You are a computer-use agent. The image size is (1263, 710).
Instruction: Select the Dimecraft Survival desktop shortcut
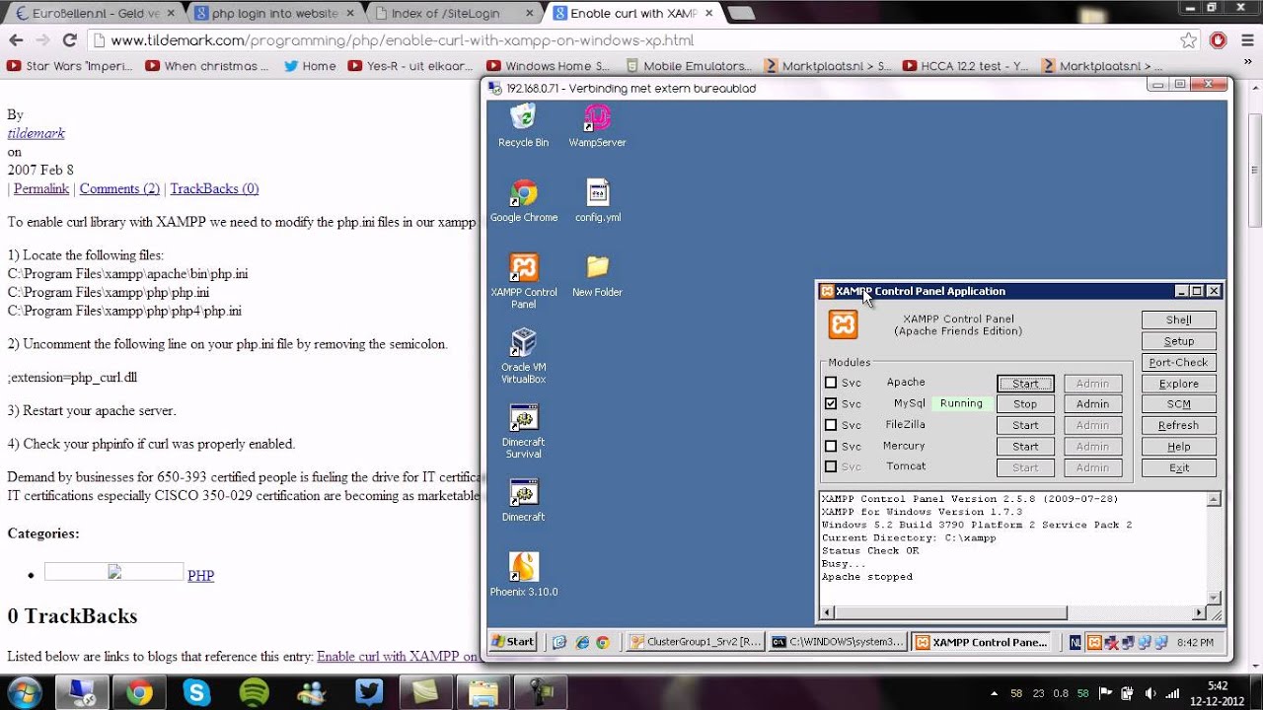[523, 431]
